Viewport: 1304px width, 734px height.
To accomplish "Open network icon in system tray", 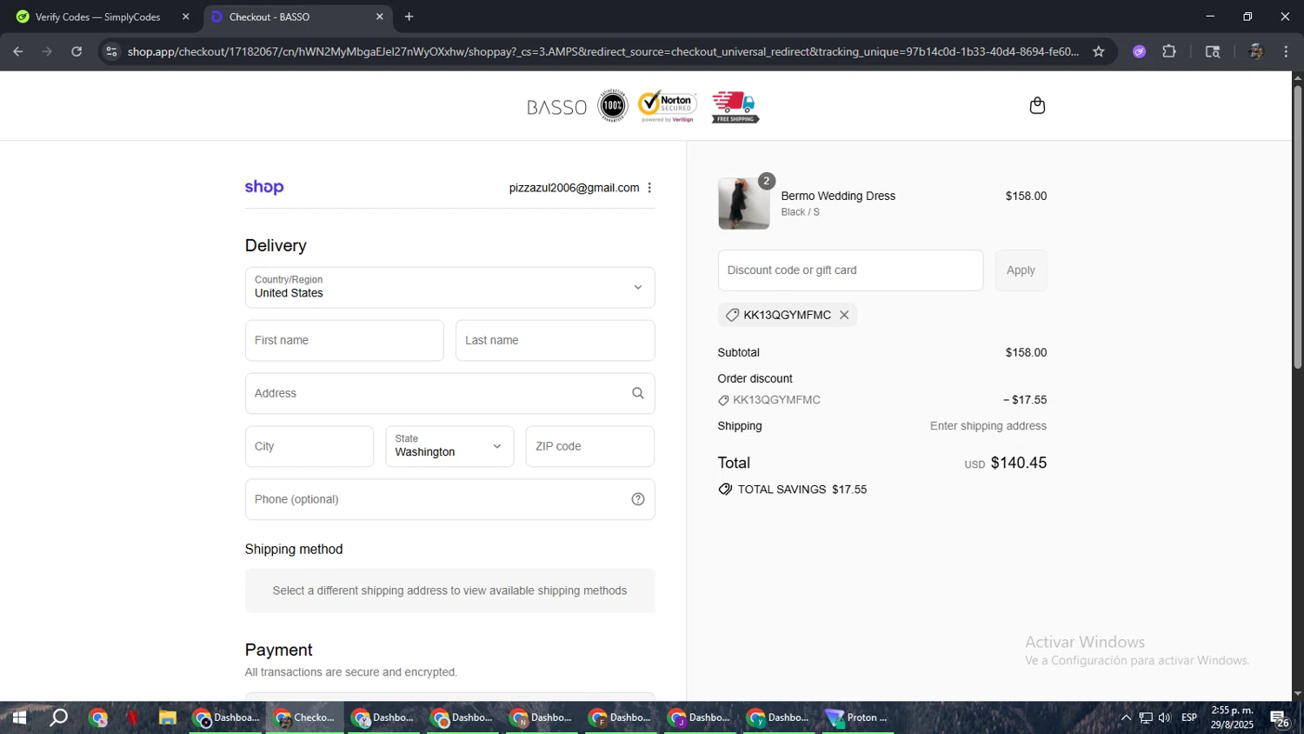I will tap(1146, 717).
